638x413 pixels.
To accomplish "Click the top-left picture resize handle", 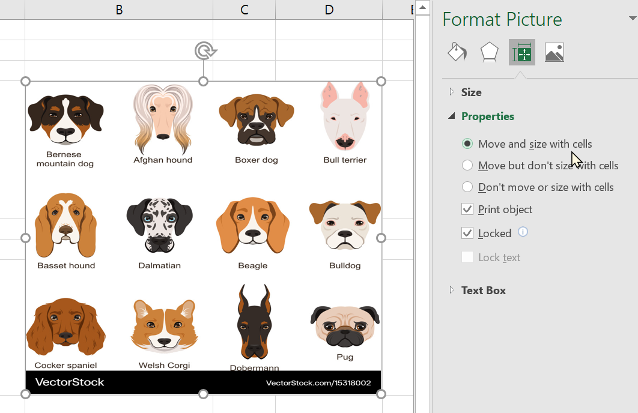I will click(25, 81).
